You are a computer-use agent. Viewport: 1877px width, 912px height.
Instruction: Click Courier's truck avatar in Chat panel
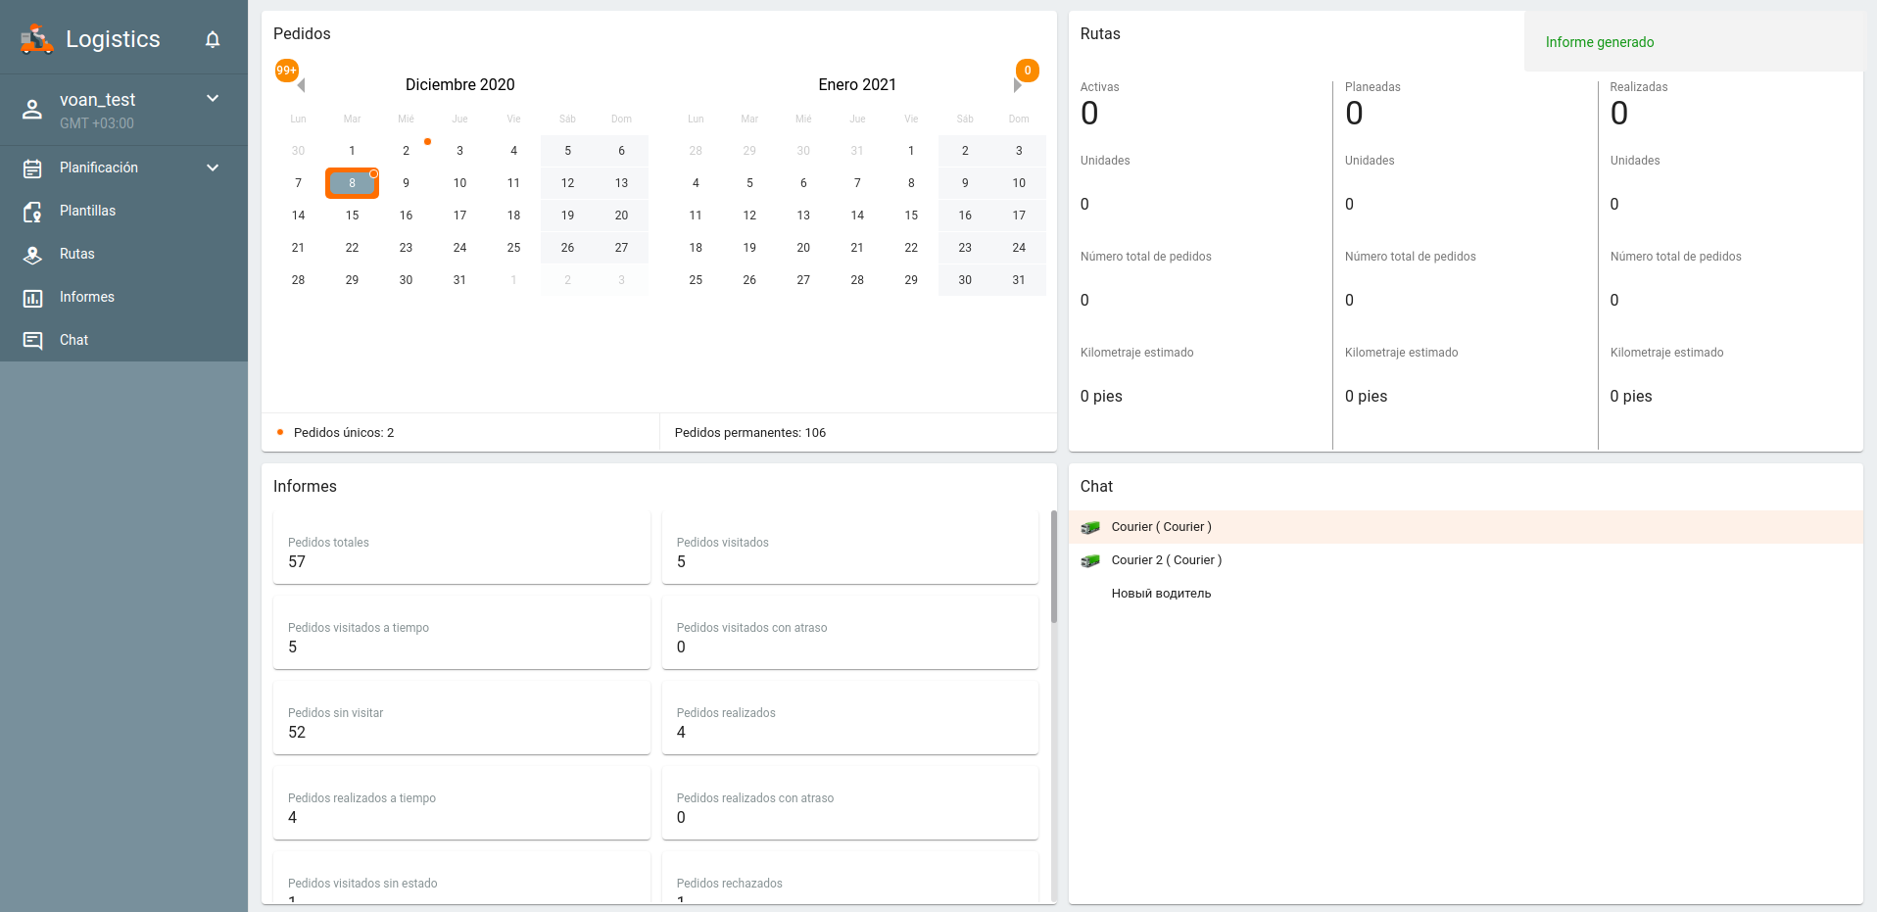coord(1090,526)
